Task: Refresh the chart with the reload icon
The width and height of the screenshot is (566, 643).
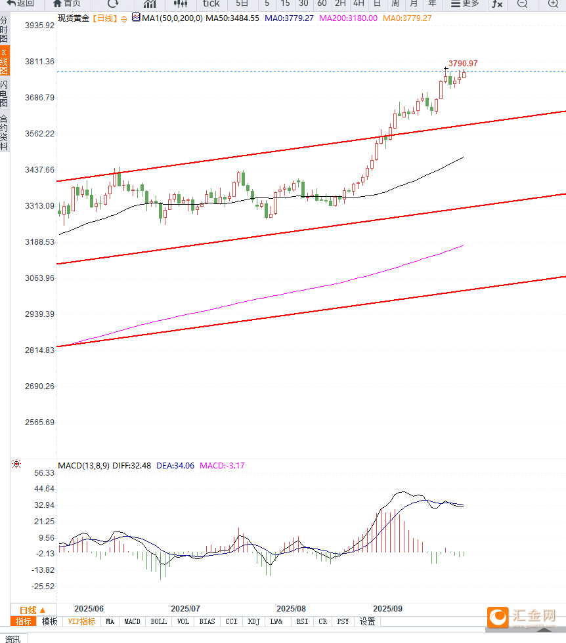Action: pos(113,4)
